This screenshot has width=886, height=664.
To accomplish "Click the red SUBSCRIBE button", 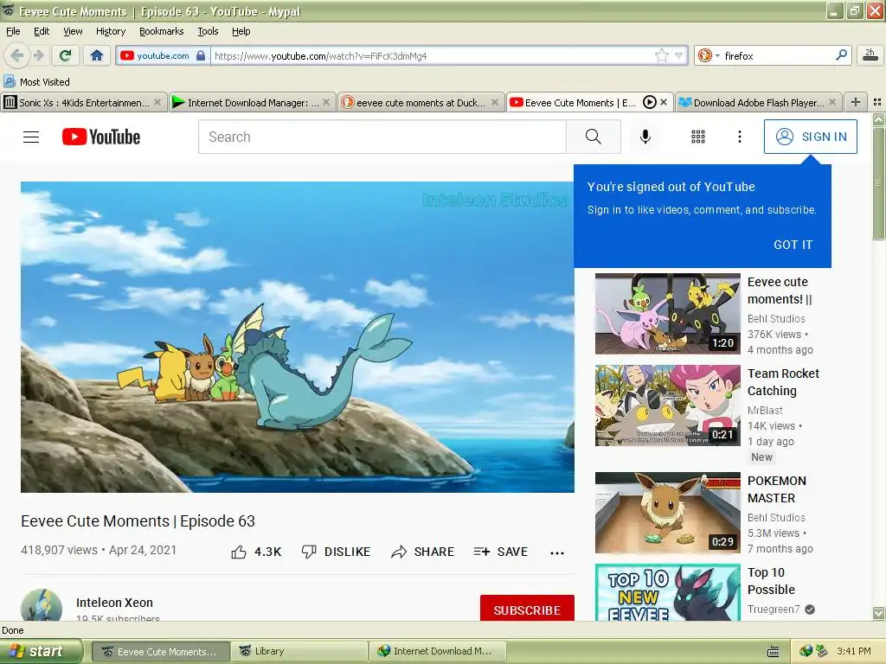I will pos(527,608).
